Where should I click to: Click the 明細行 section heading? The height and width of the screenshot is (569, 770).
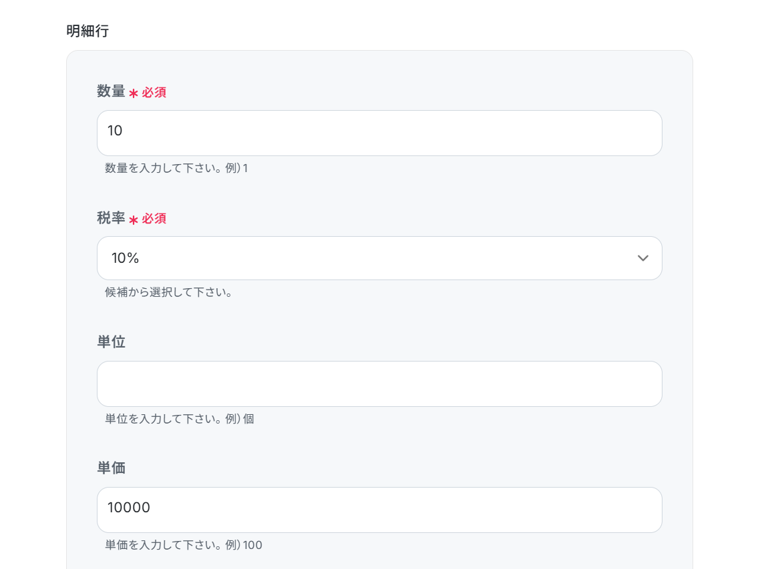(87, 31)
